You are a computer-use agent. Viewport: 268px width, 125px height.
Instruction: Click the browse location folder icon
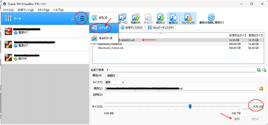click(x=261, y=89)
